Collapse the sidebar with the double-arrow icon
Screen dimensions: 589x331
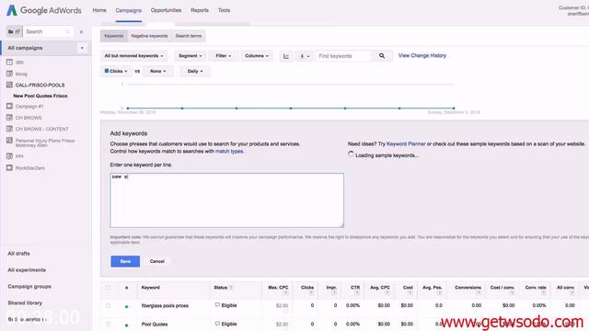(82, 32)
